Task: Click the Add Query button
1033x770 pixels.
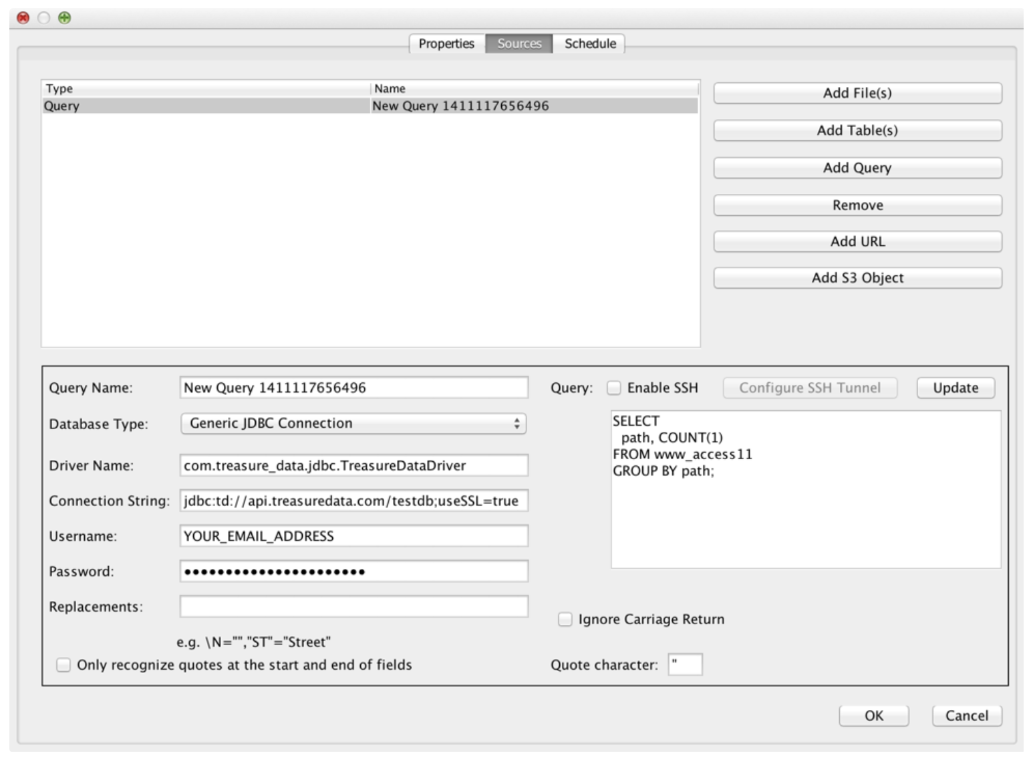Action: pos(857,168)
